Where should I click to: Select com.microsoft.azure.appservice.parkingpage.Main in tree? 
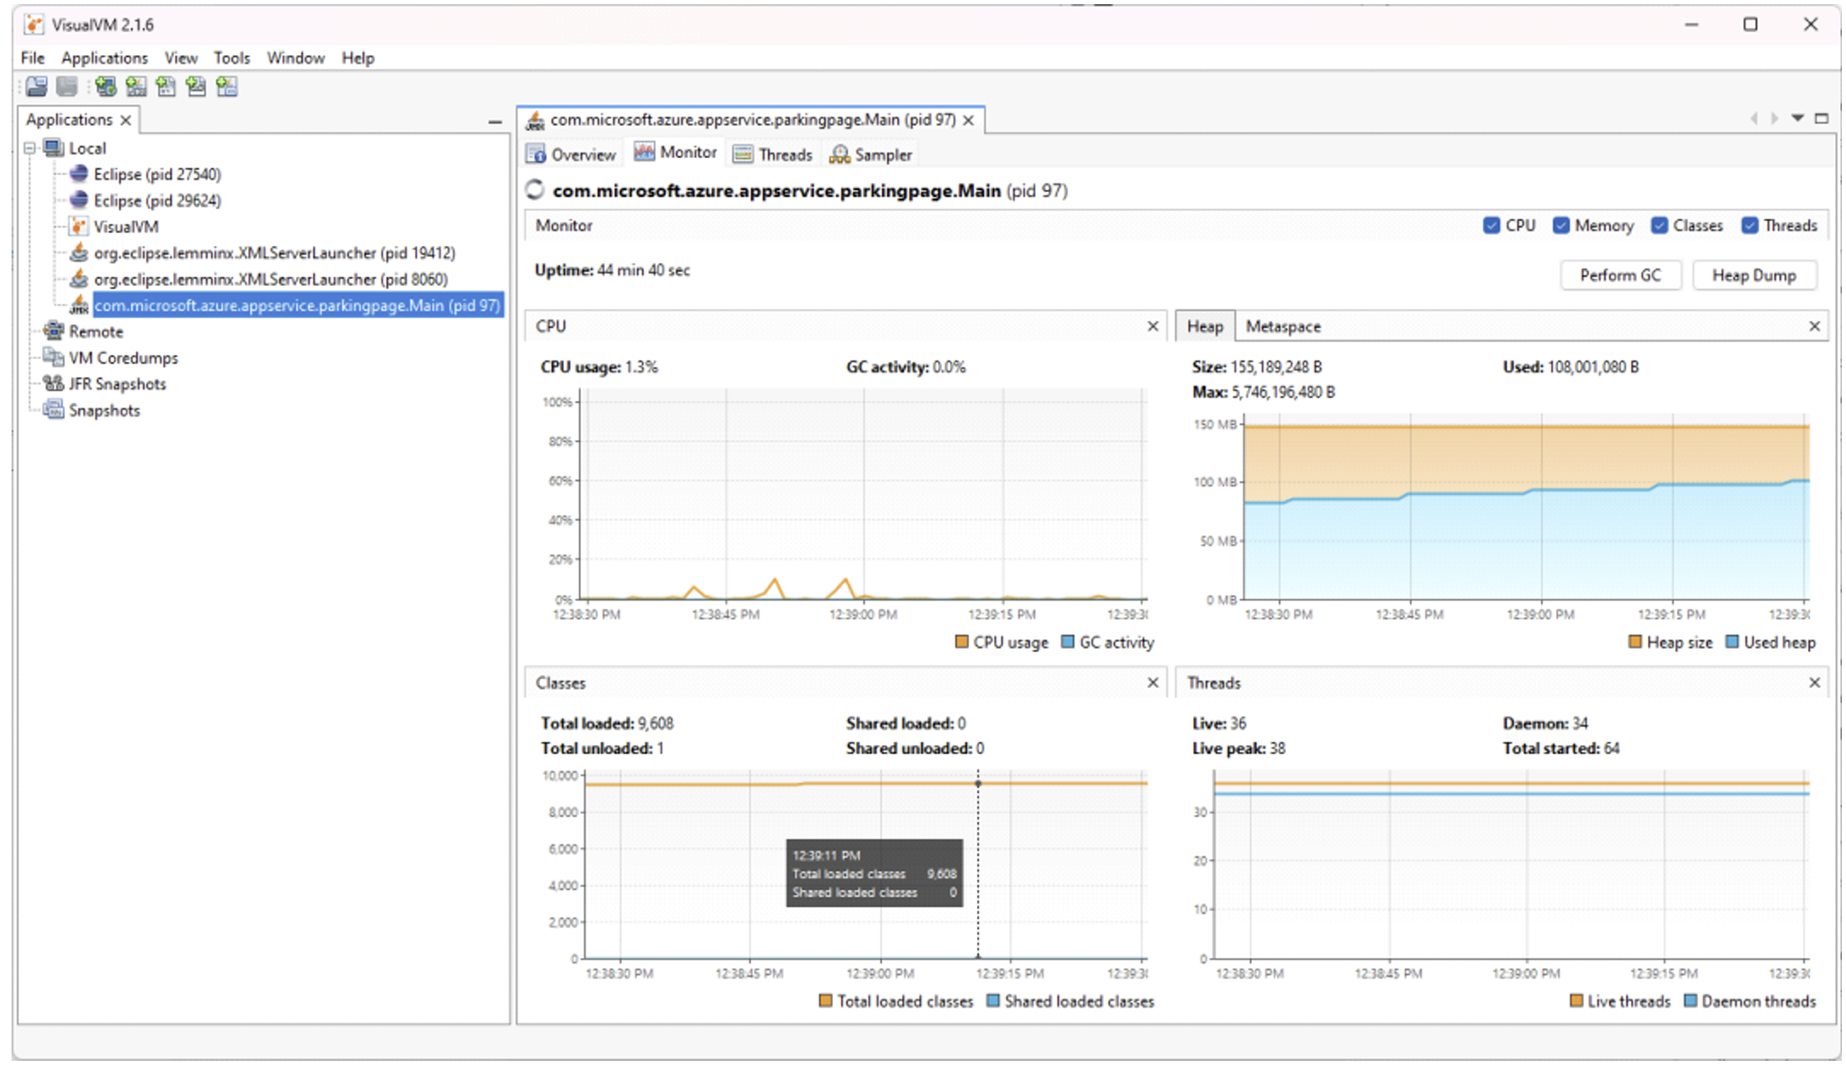(298, 305)
